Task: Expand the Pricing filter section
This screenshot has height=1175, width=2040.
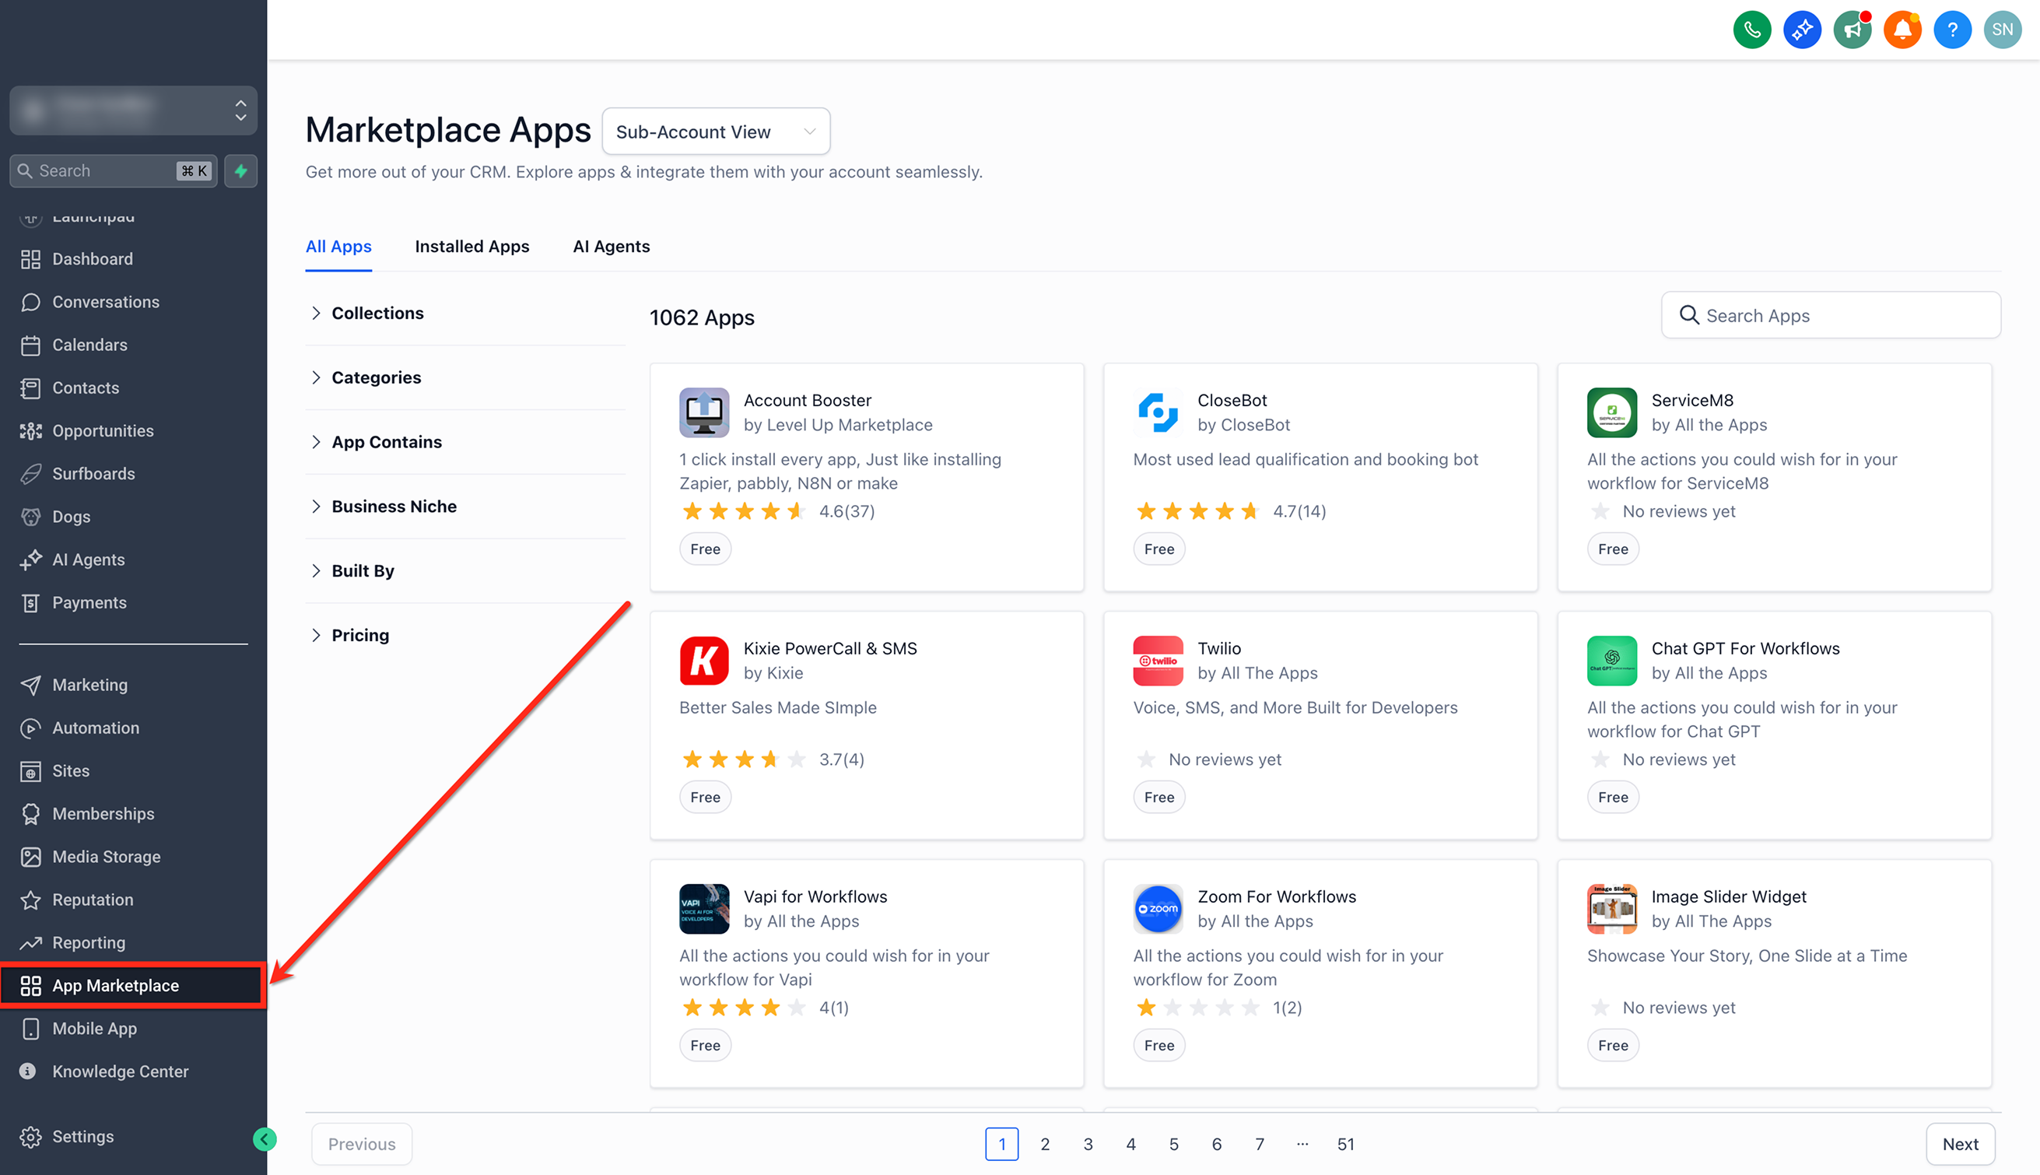Action: tap(359, 635)
